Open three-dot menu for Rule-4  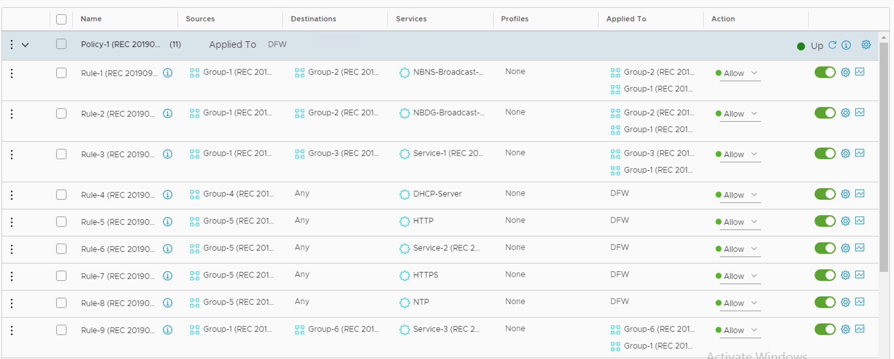coord(12,195)
